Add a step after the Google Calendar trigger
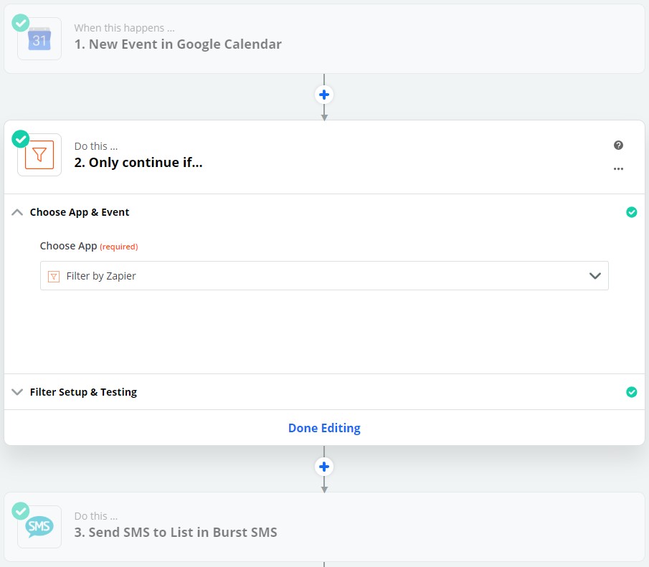This screenshot has height=567, width=649. (324, 95)
